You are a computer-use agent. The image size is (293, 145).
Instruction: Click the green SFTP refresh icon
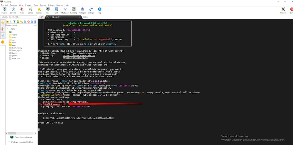coord(18,22)
